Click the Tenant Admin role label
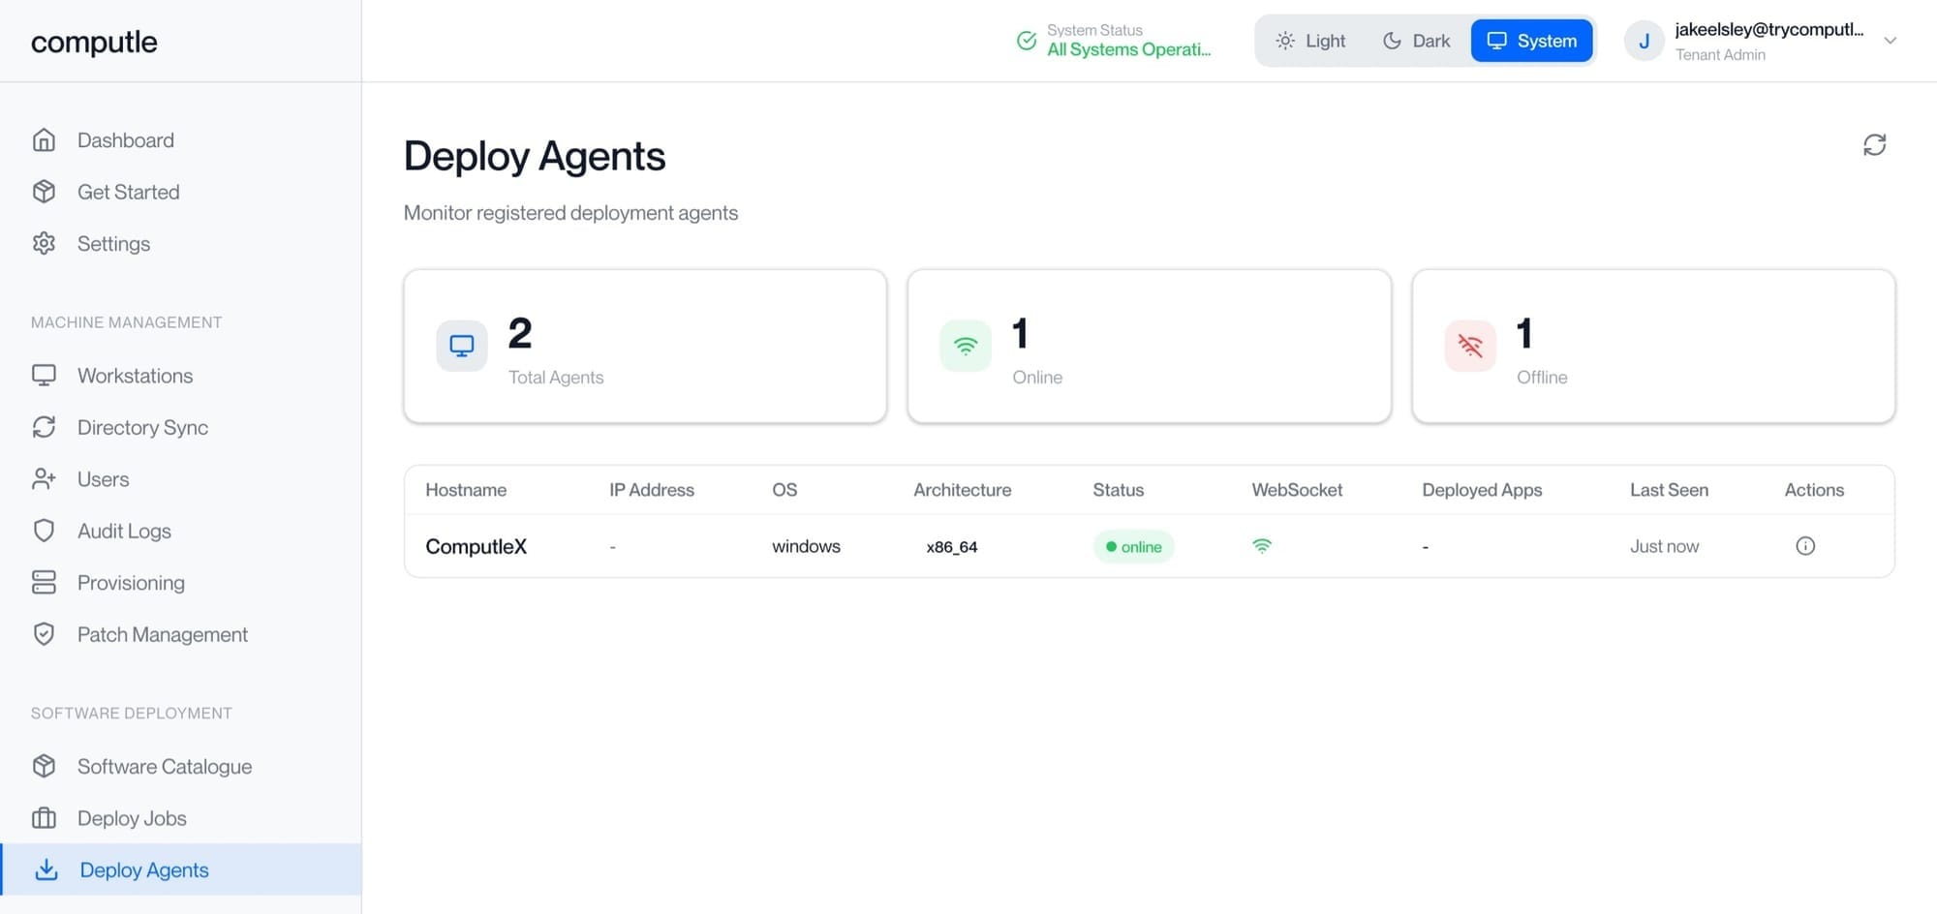Viewport: 1937px width, 914px height. [x=1720, y=55]
